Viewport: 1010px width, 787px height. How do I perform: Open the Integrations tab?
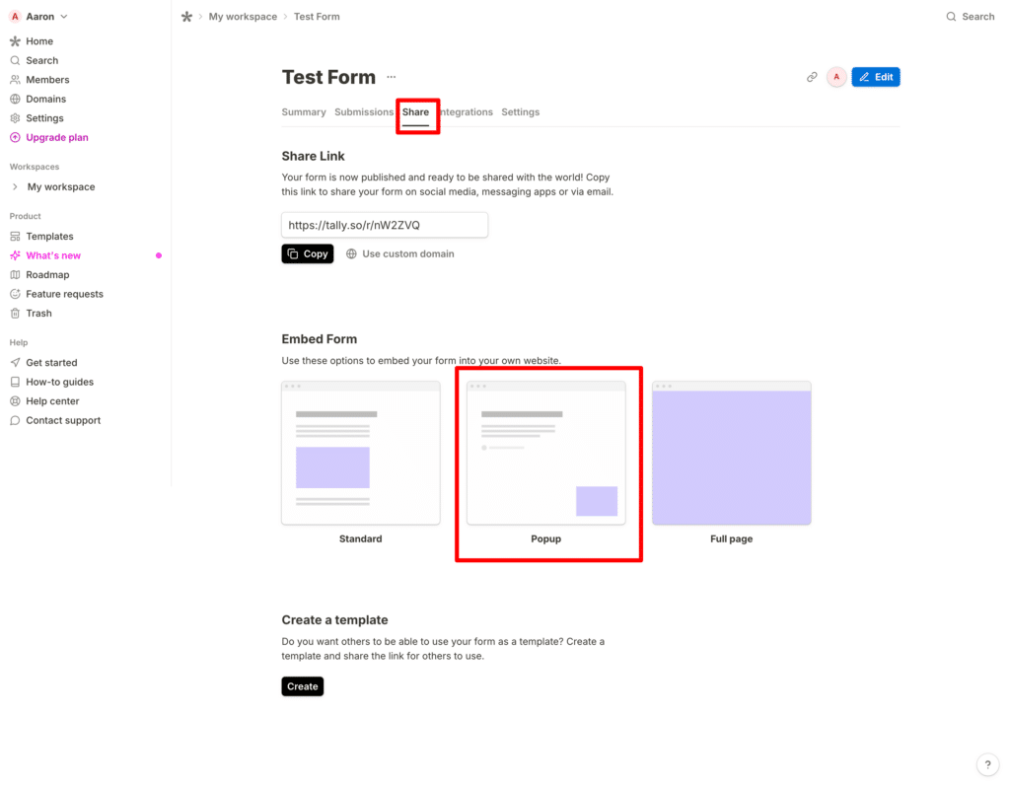[x=466, y=112]
